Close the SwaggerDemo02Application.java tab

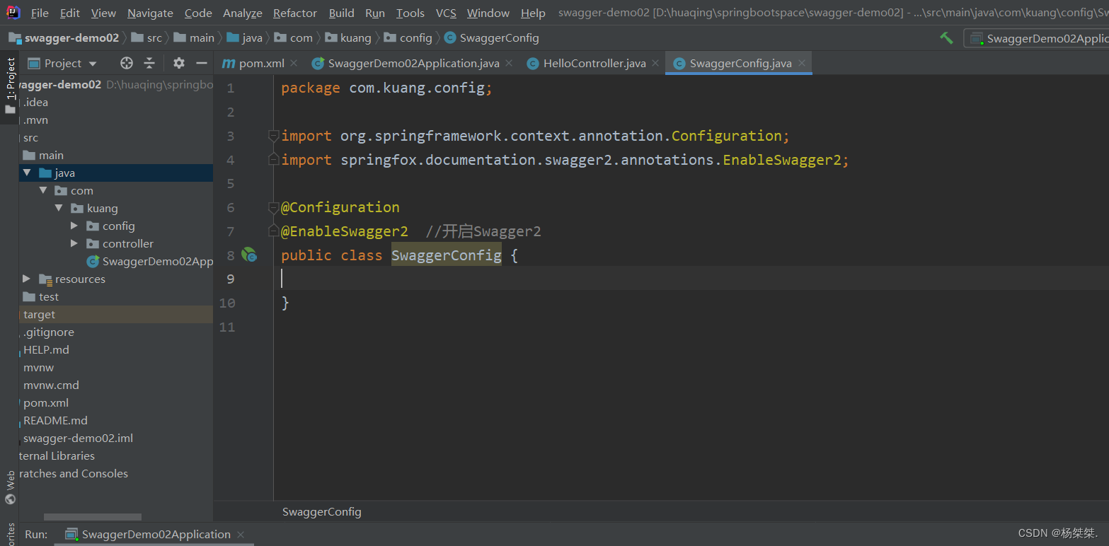(x=509, y=64)
